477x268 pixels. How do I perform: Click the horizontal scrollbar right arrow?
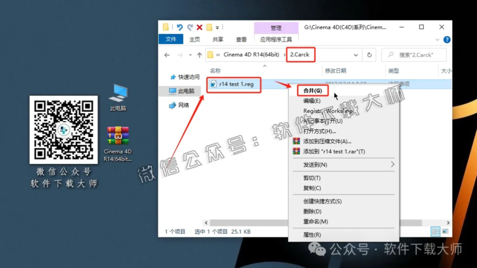pyautogui.click(x=448, y=223)
